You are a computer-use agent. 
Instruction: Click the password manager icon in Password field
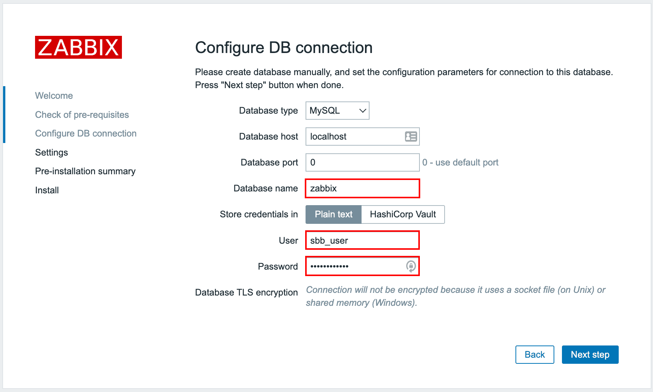411,266
